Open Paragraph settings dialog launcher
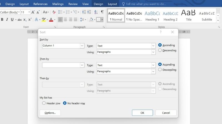Image resolution: width=222 pixels, height=124 pixels. (104, 27)
